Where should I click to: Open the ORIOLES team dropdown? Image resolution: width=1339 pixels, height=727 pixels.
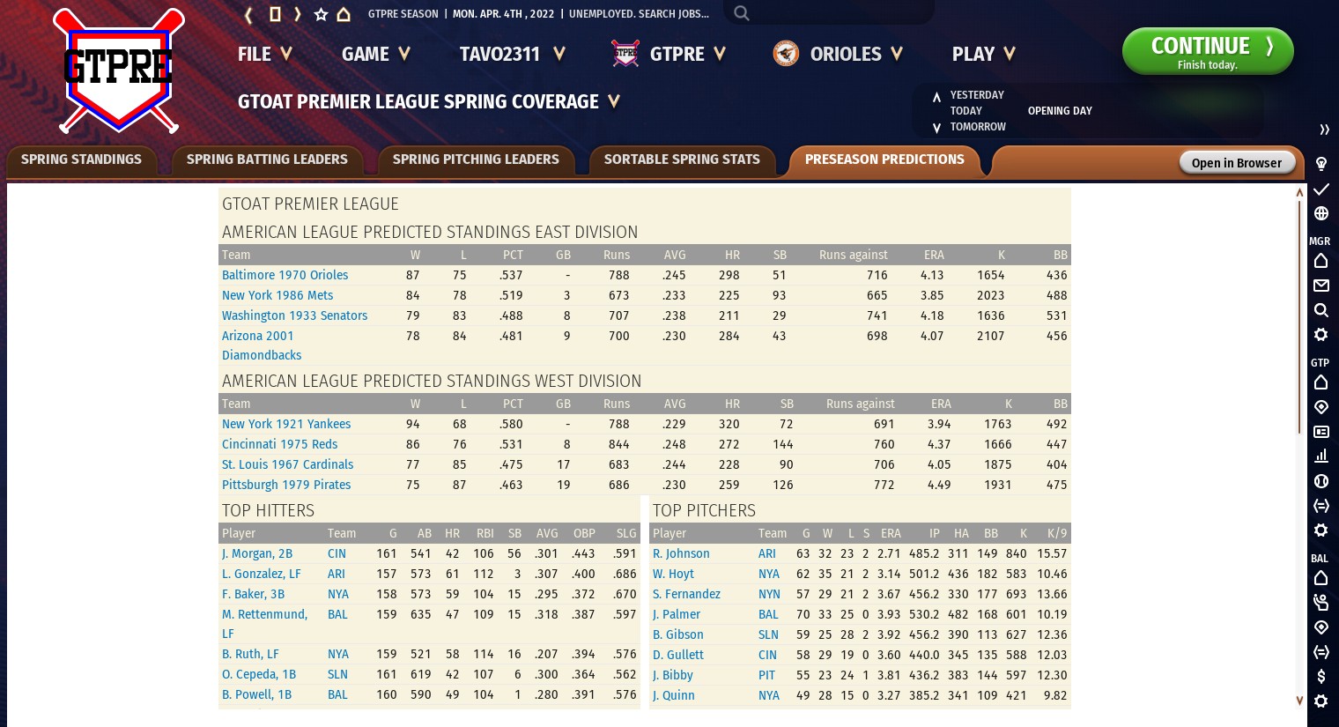(838, 55)
